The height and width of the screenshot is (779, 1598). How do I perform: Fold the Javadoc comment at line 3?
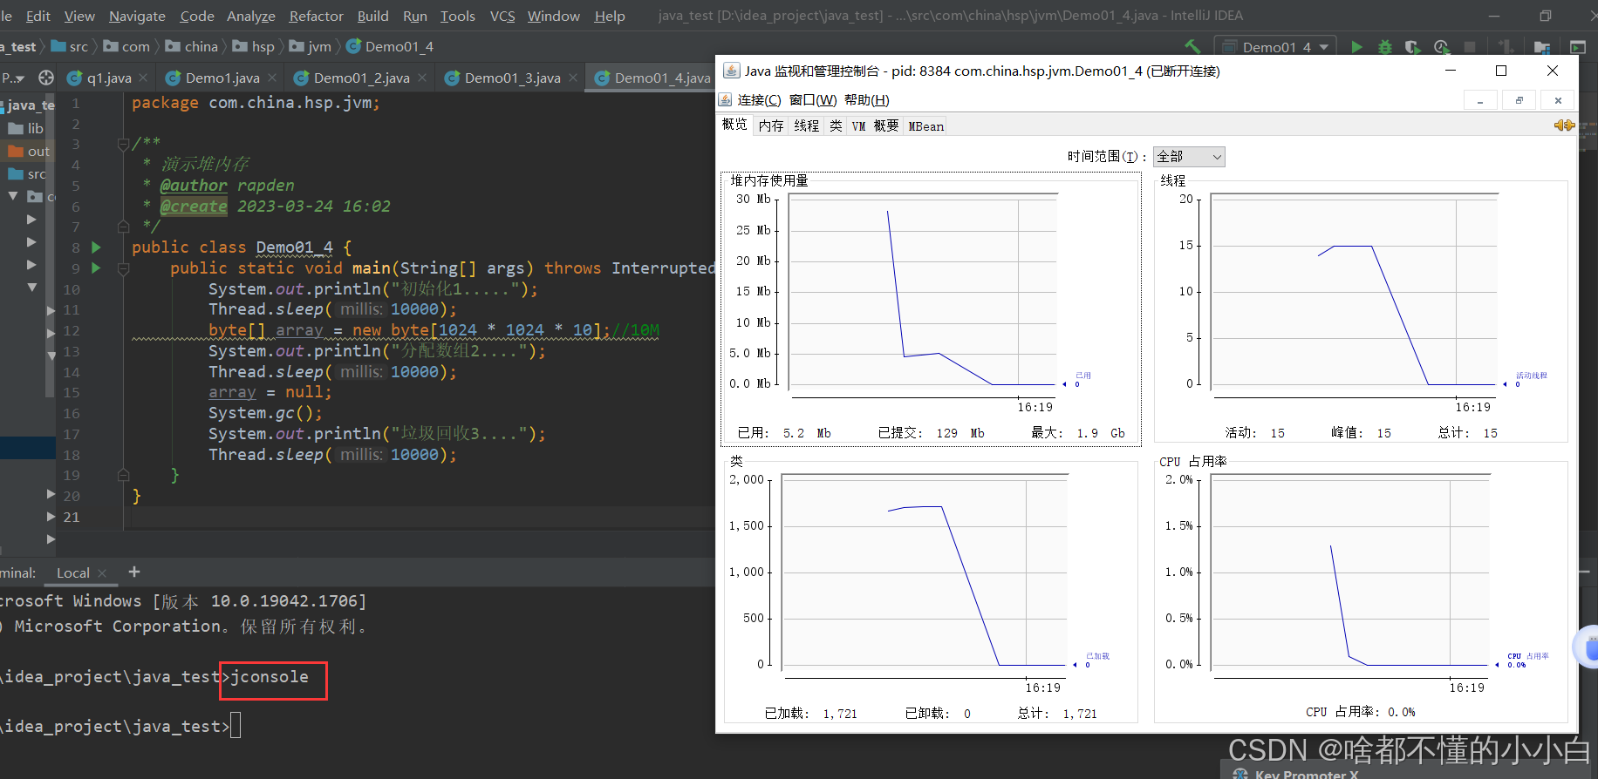tap(123, 144)
